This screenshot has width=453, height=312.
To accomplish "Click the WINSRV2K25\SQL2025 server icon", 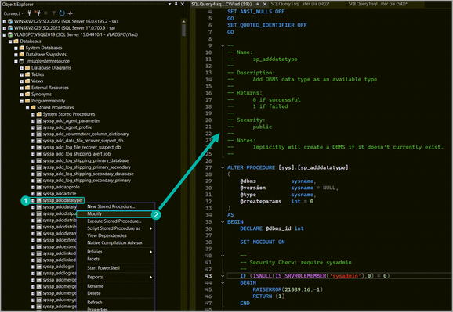I will pyautogui.click(x=10, y=28).
